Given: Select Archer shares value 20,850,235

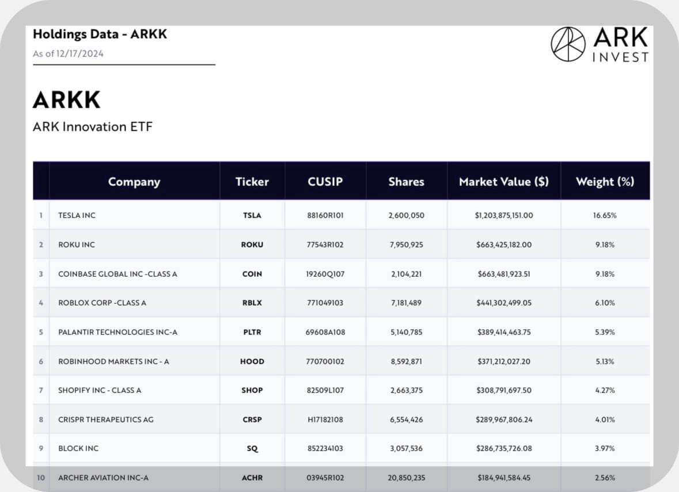Looking at the screenshot, I should point(406,478).
